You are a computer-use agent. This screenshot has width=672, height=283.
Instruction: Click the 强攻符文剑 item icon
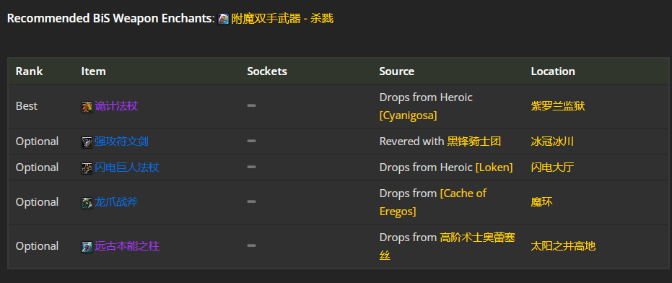tap(87, 142)
